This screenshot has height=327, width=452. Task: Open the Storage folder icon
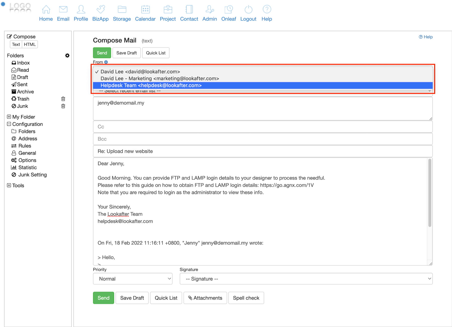click(x=122, y=10)
